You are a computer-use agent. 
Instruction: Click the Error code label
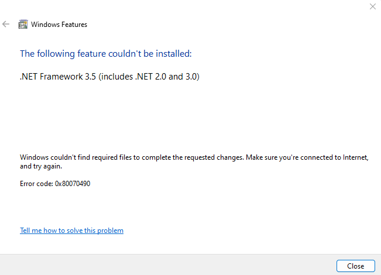(36, 184)
